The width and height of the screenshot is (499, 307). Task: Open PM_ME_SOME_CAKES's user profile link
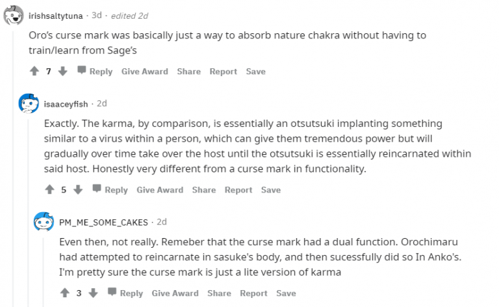pos(104,222)
